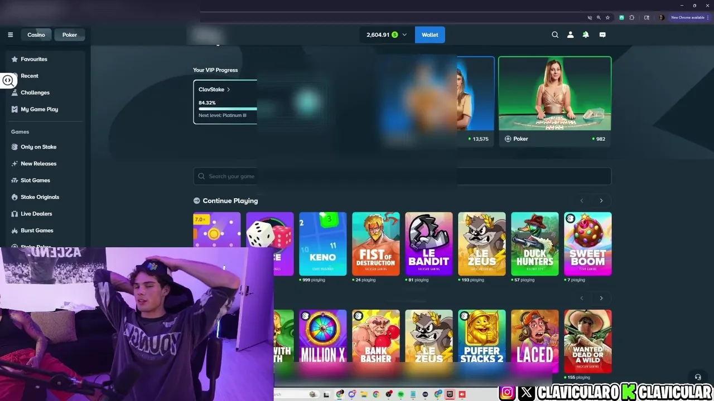Click the Next level: Platinum III text
This screenshot has width=714, height=401.
pos(223,115)
